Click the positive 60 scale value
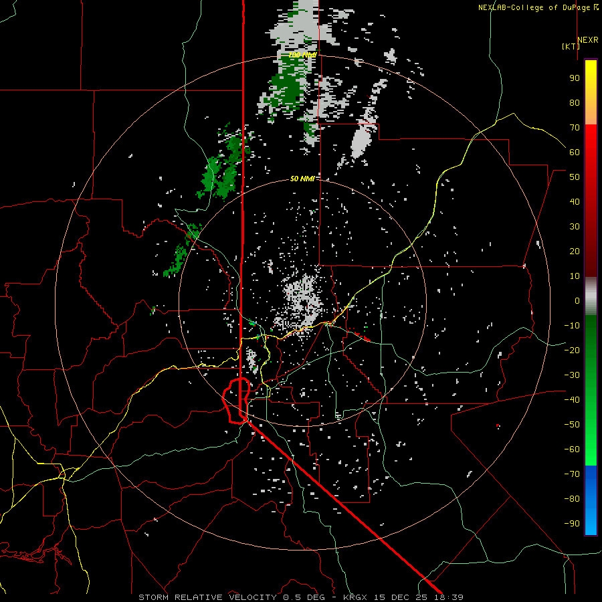The image size is (602, 602). coord(575,152)
